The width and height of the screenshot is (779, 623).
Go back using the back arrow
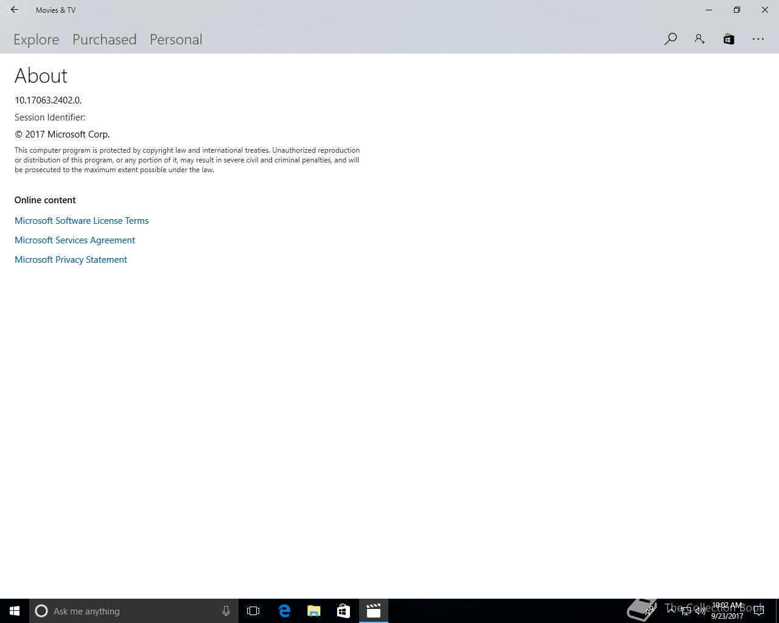click(x=15, y=10)
